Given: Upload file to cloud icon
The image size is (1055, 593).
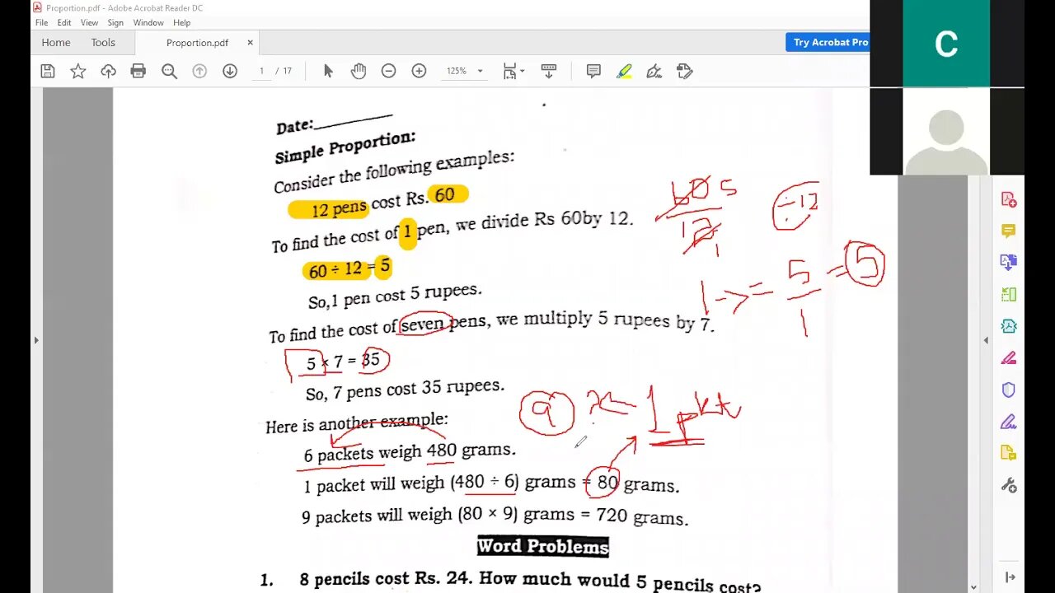Looking at the screenshot, I should click(108, 72).
